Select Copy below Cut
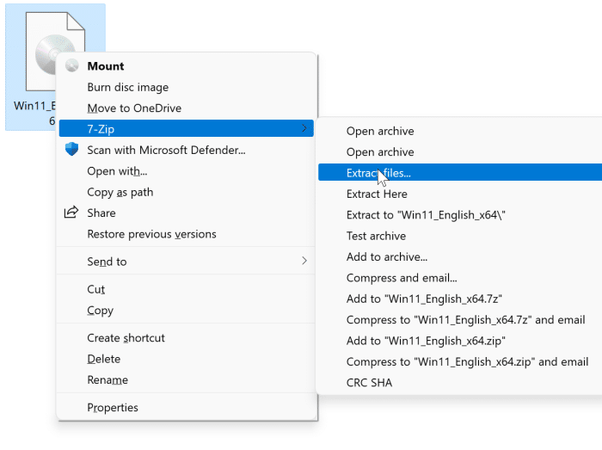602x450 pixels. [187, 311]
